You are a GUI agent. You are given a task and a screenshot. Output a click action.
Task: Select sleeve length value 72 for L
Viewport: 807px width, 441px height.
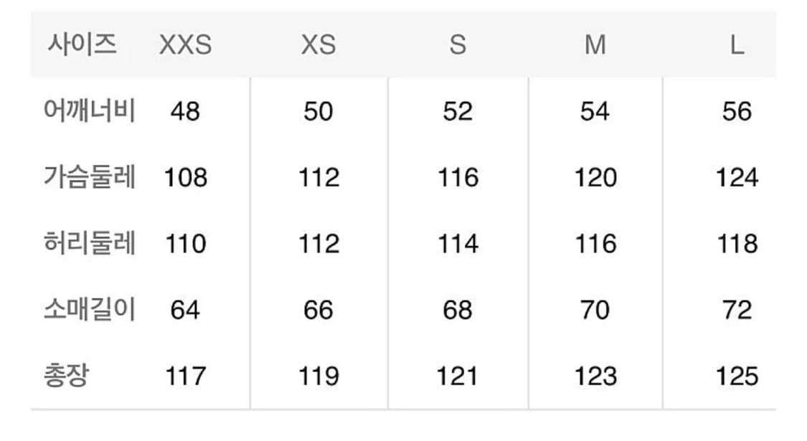[737, 310]
